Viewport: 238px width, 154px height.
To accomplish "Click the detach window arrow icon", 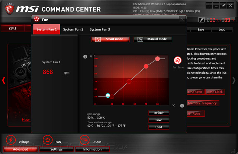I will (223, 6).
